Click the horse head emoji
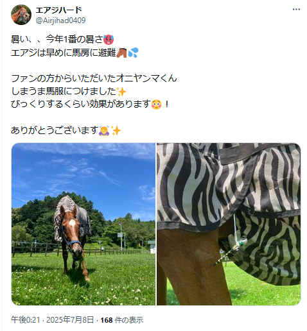 [x=121, y=53]
